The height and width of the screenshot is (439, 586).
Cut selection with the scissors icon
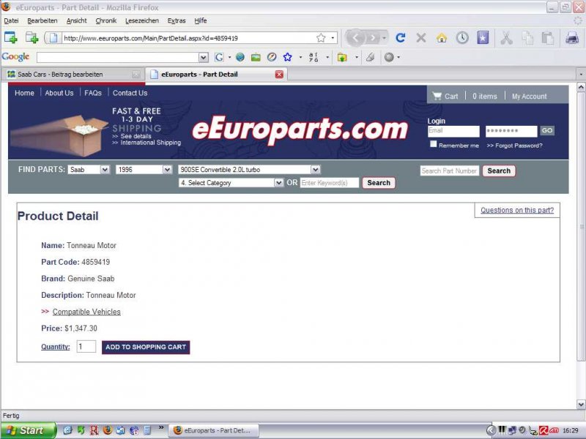(506, 38)
